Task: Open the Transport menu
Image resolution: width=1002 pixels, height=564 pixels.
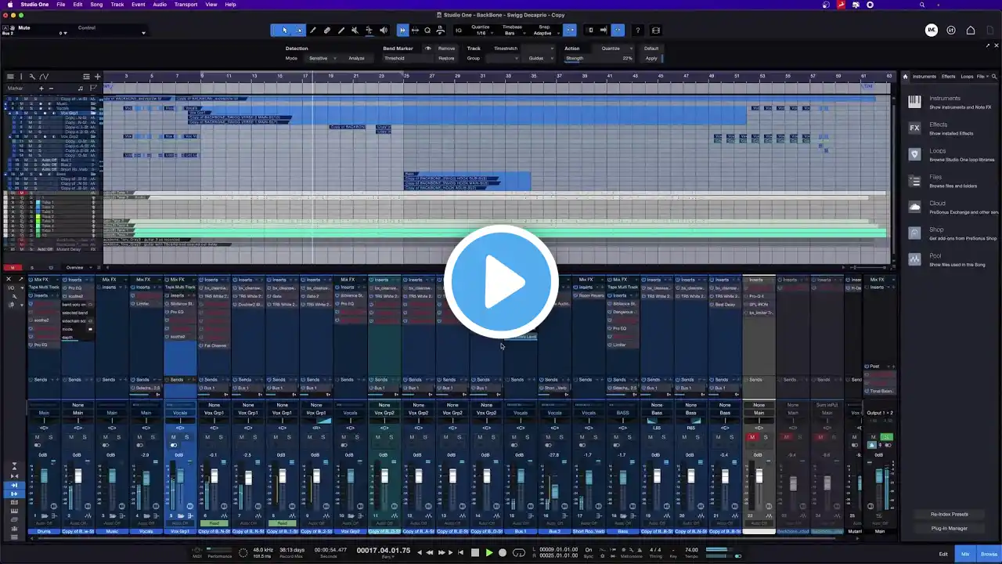Action: point(186,4)
